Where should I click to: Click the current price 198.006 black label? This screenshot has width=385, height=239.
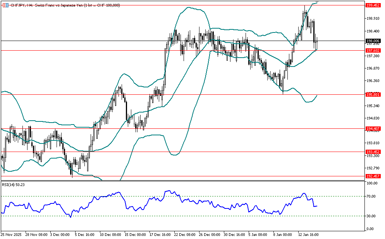point(372,41)
